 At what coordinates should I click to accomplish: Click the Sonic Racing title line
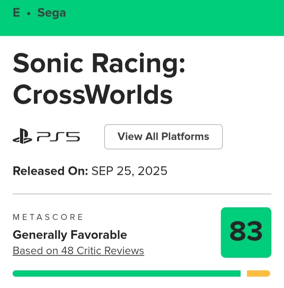click(99, 64)
